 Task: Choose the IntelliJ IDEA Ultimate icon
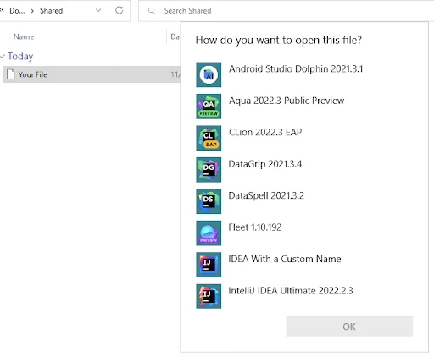209,296
